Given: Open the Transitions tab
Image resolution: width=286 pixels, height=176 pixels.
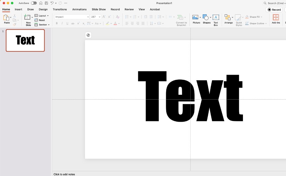Looking at the screenshot, I should tap(60, 9).
